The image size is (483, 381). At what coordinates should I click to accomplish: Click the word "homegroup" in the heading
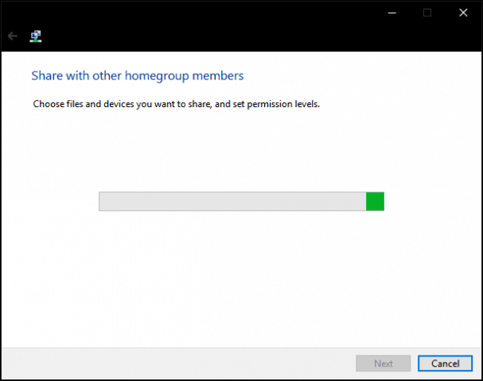[x=157, y=76]
